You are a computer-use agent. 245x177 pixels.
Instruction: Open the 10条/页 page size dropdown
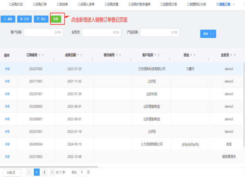pos(12,173)
